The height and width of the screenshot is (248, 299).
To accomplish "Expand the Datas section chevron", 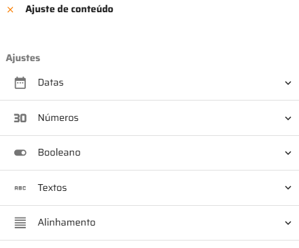I will pos(288,83).
